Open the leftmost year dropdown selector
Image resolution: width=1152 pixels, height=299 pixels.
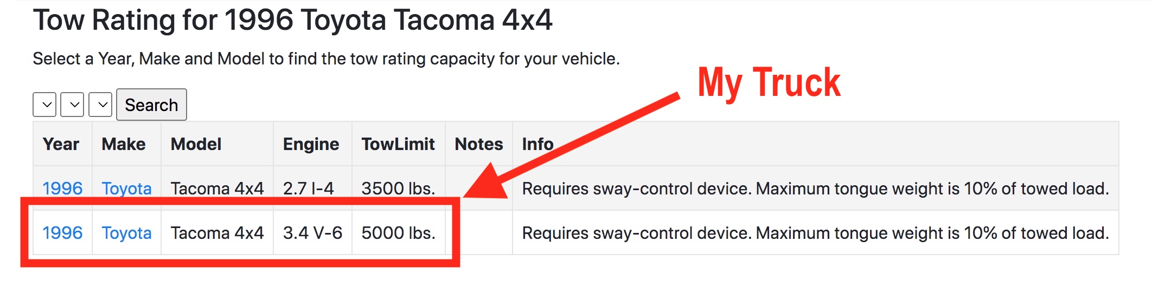click(x=44, y=105)
